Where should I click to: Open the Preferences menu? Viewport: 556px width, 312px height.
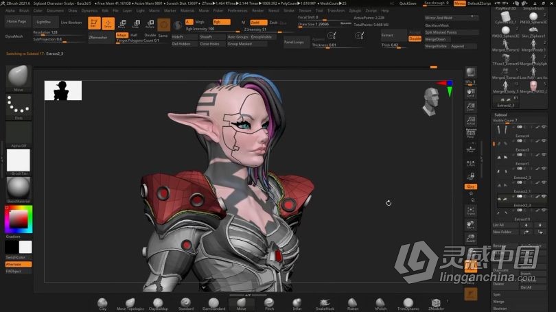point(238,10)
